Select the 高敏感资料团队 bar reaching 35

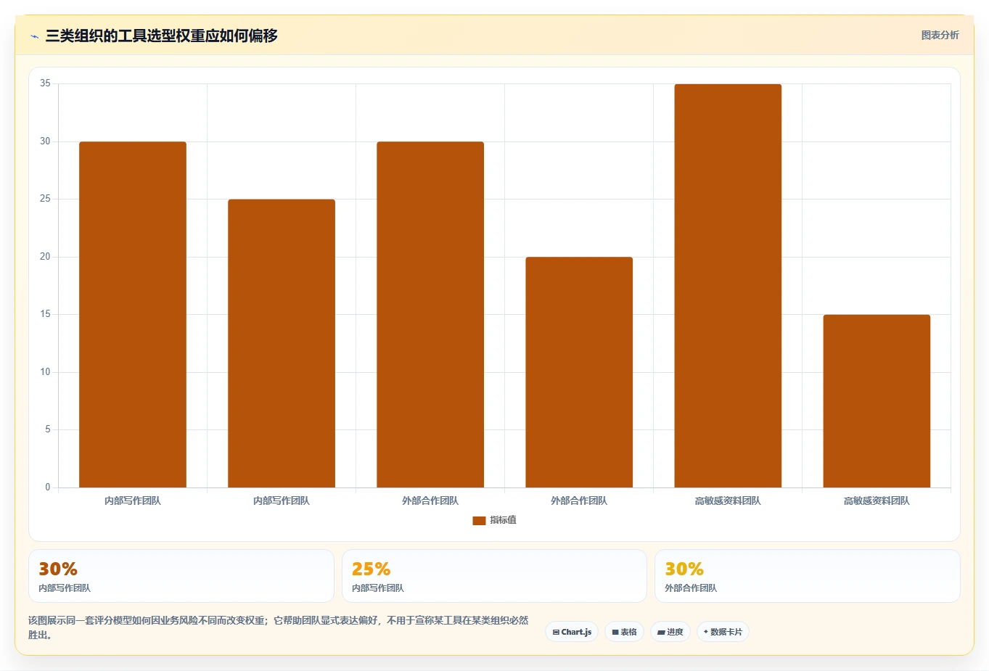tap(728, 286)
